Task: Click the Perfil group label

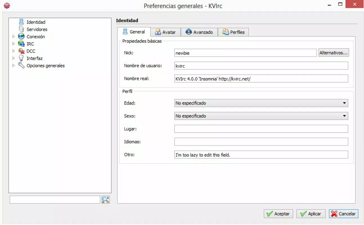Action: [127, 91]
